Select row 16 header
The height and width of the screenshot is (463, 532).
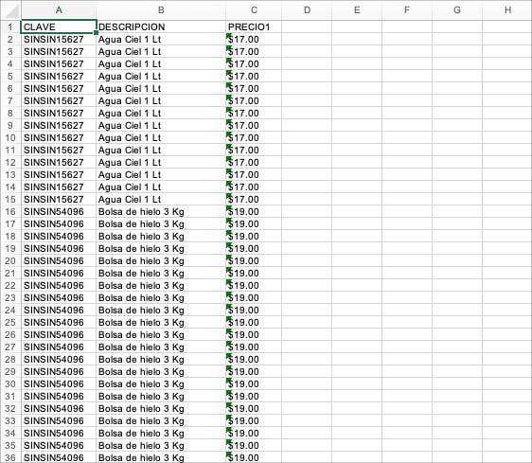[x=10, y=211]
